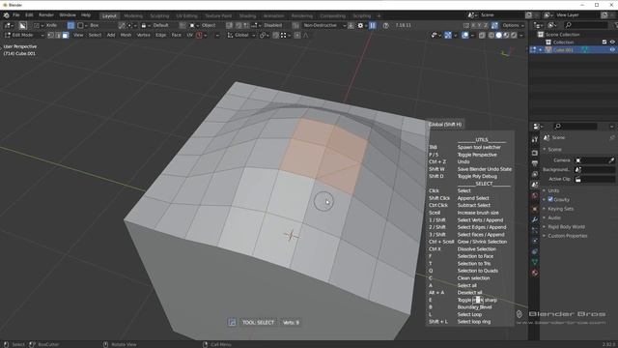This screenshot has width=618, height=348.
Task: Open the pivot point dropdown
Action: [264, 35]
